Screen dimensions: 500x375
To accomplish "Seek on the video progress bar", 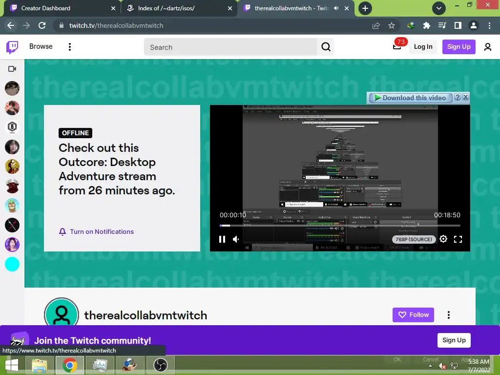I will [x=340, y=226].
